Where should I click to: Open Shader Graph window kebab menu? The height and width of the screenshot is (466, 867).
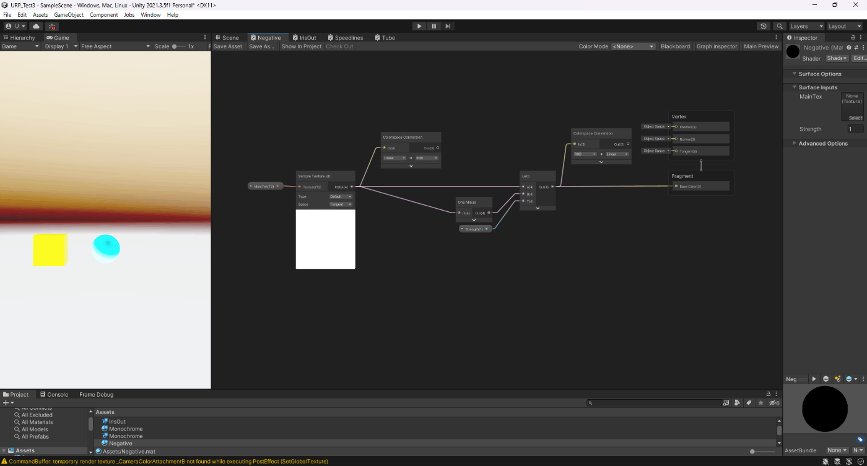(777, 37)
